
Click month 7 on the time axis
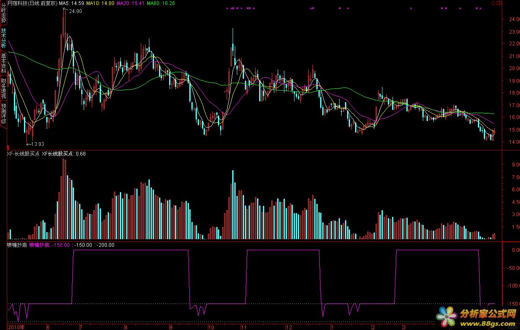coord(81,327)
